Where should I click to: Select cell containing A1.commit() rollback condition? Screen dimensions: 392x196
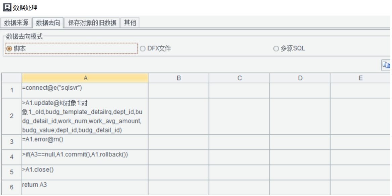[85, 157]
